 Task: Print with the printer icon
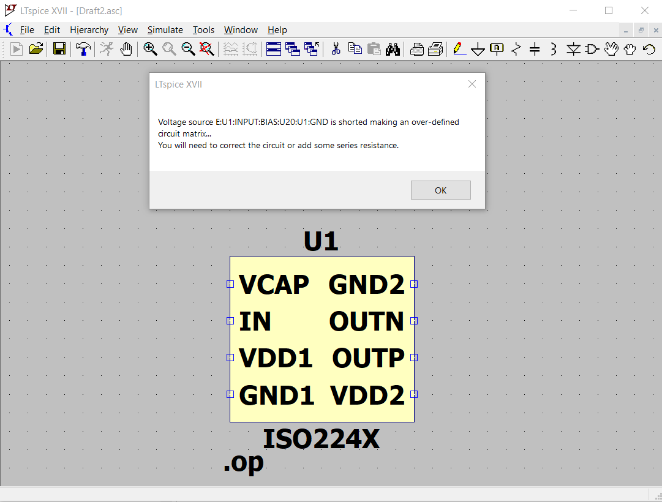(x=435, y=49)
